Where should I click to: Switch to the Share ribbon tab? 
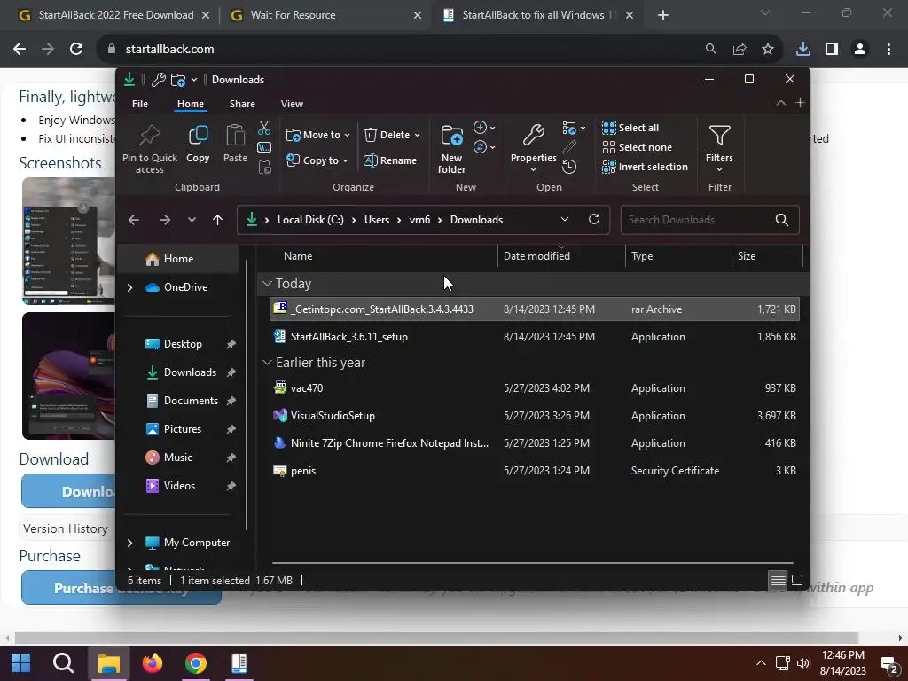click(x=242, y=104)
